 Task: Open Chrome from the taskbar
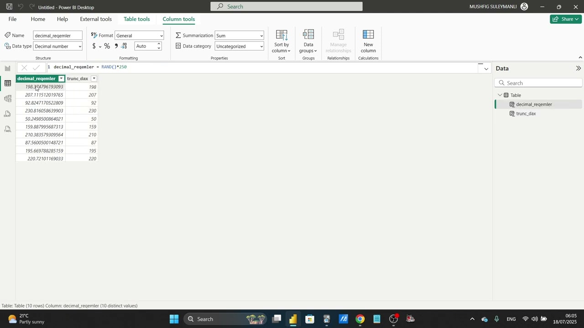(360, 319)
